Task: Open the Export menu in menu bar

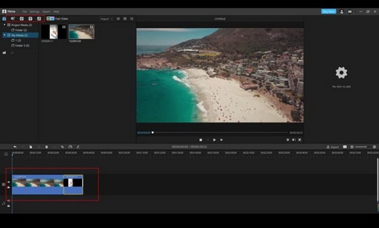Action: 46,11
